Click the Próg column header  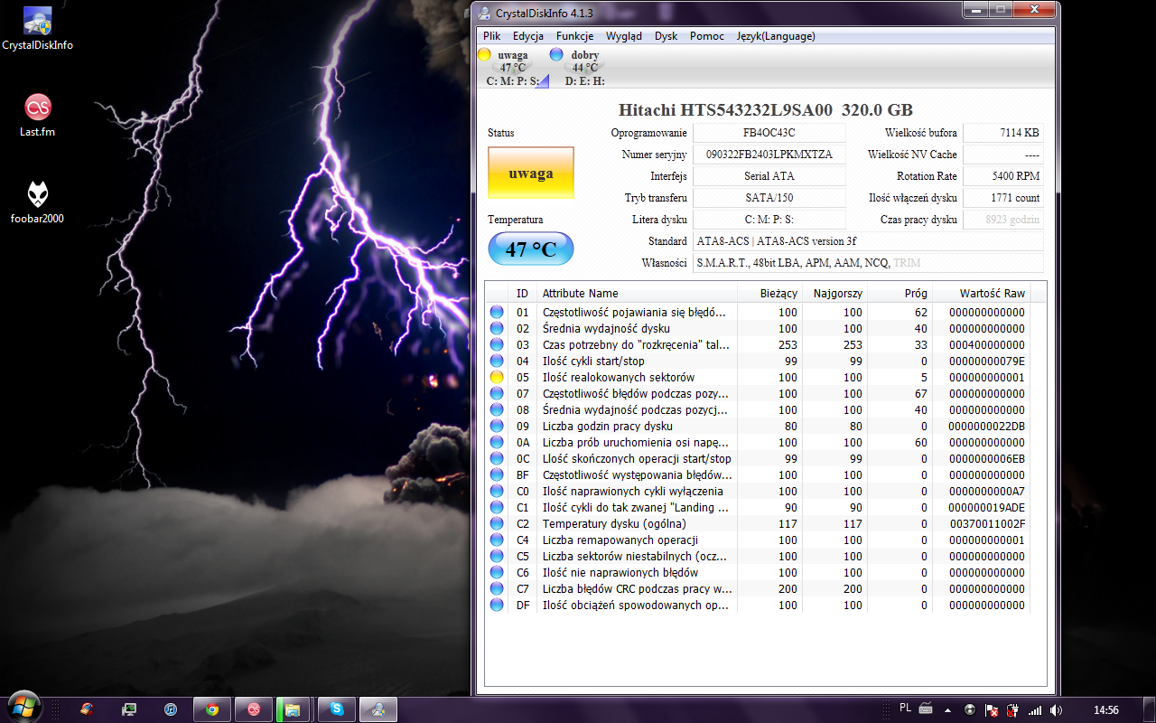pos(900,293)
